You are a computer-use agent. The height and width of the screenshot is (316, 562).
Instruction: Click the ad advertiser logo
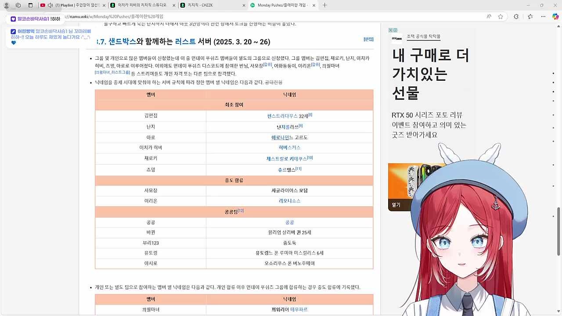[397, 39]
